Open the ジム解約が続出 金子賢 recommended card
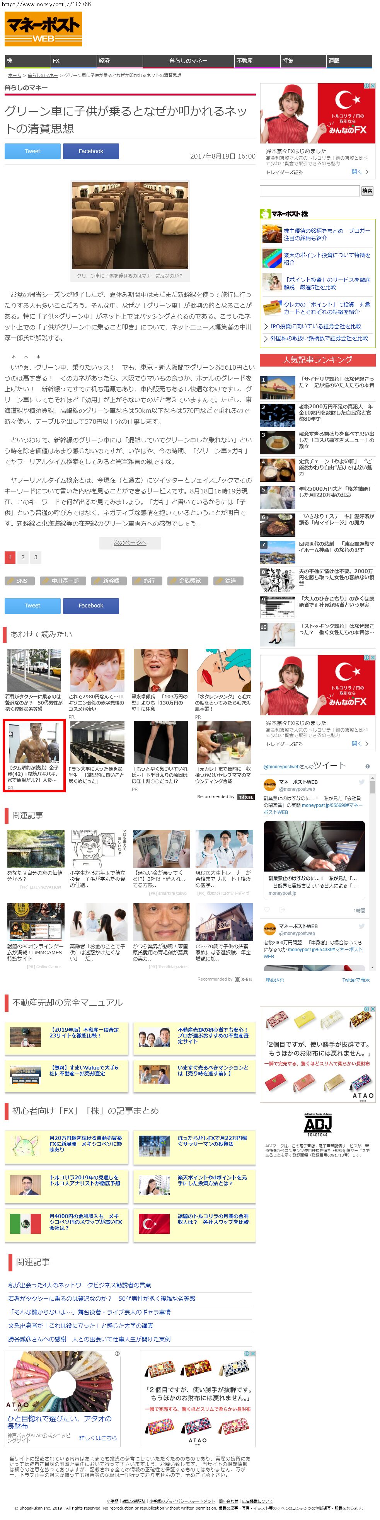 pyautogui.click(x=34, y=755)
